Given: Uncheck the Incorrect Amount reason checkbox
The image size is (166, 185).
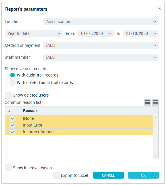Looking at the screenshot, I should point(13,132).
